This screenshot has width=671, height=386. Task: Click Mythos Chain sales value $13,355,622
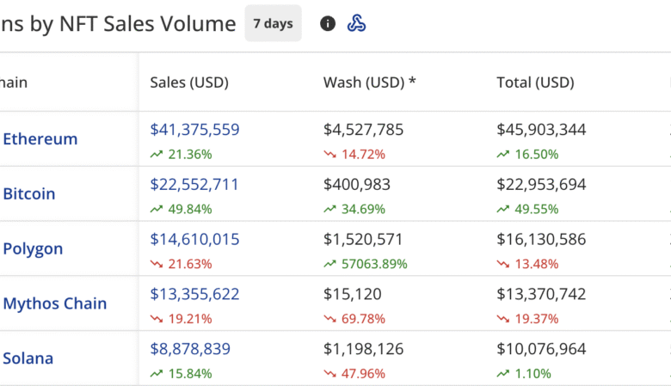point(194,294)
